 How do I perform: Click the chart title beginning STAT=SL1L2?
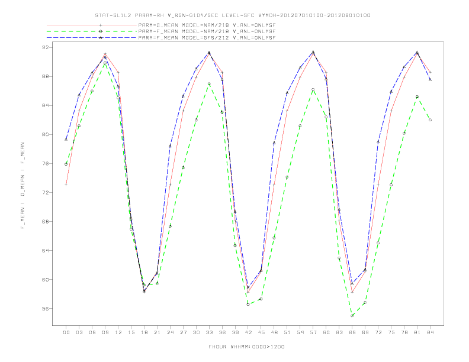tap(232, 15)
